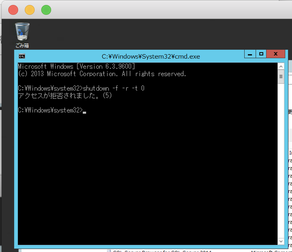
Task: Click the yellow macOS minimize button
Action: [x=30, y=10]
